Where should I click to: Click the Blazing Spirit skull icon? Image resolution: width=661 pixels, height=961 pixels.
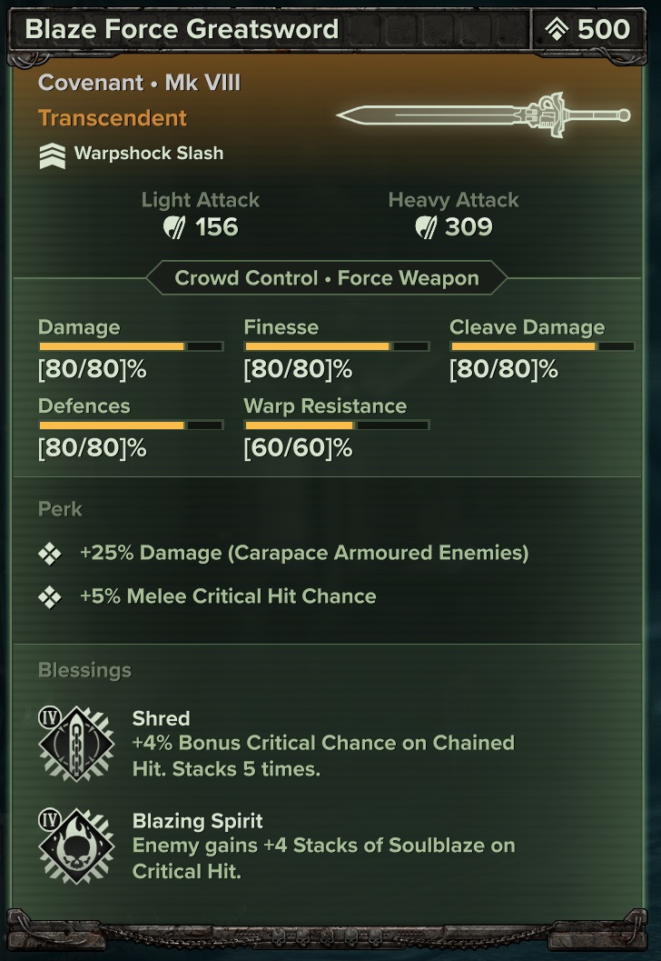(x=76, y=846)
